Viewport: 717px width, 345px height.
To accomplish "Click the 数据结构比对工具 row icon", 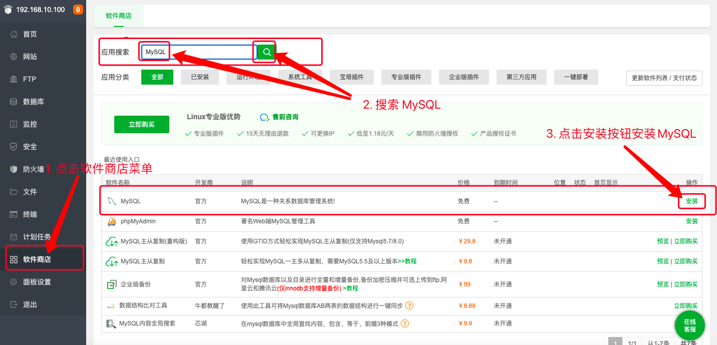I will [111, 306].
